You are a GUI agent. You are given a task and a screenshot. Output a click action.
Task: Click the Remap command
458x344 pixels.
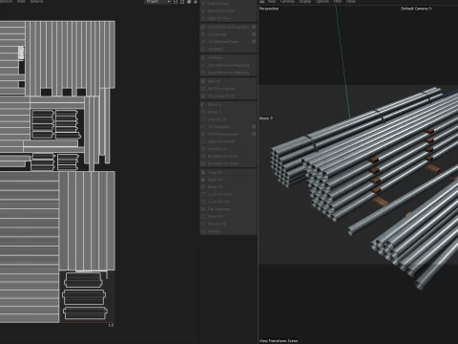(228, 231)
